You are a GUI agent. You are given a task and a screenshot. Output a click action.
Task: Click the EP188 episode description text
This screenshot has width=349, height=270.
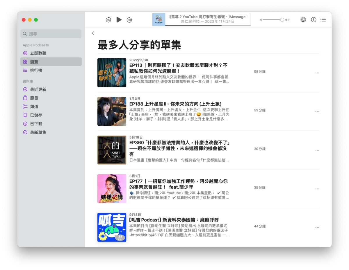pyautogui.click(x=179, y=114)
